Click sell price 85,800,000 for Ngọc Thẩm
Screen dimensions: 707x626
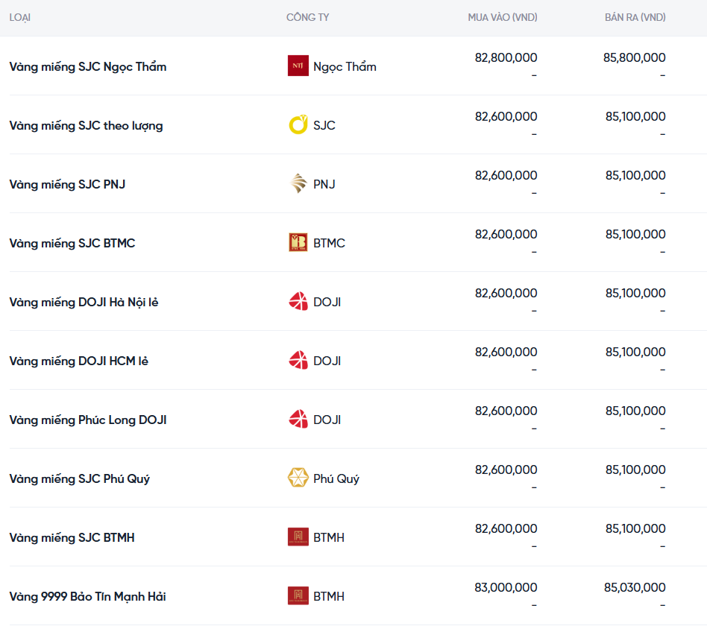[x=635, y=57]
